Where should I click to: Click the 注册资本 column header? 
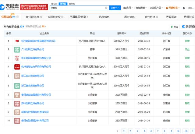pyautogui.click(x=121, y=33)
